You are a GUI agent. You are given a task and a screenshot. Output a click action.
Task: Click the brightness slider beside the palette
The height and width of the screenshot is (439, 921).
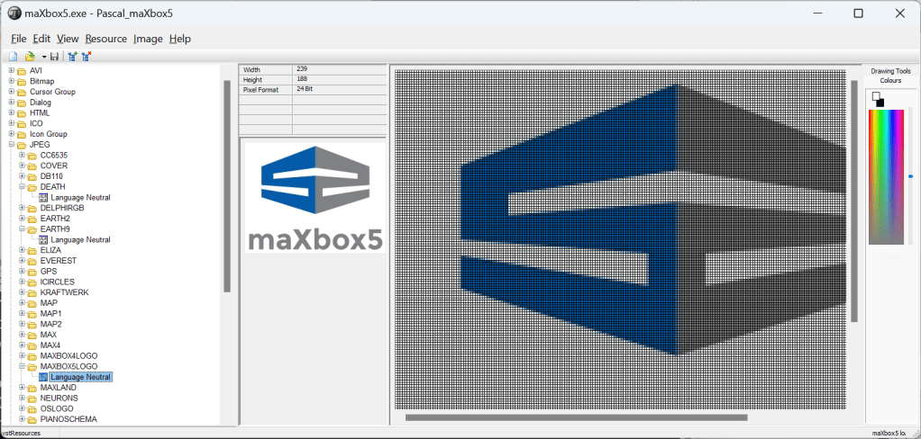910,176
